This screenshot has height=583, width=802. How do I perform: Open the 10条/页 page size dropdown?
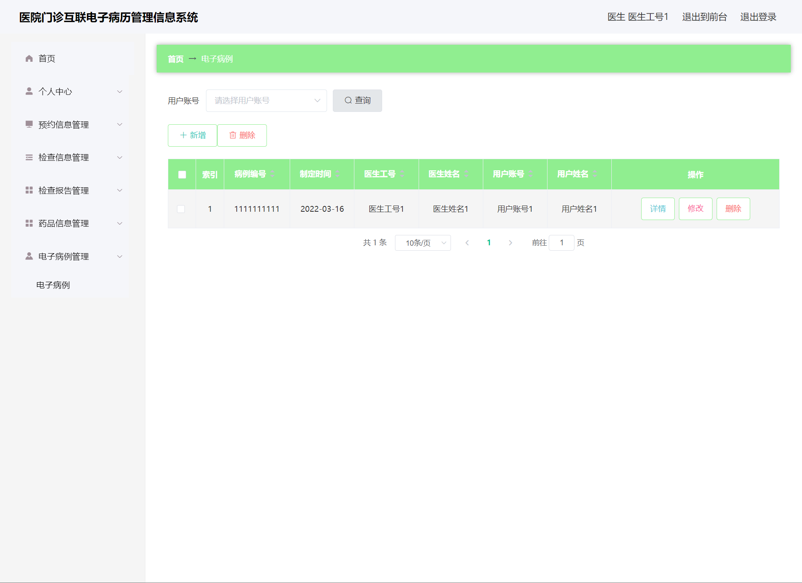tap(422, 243)
